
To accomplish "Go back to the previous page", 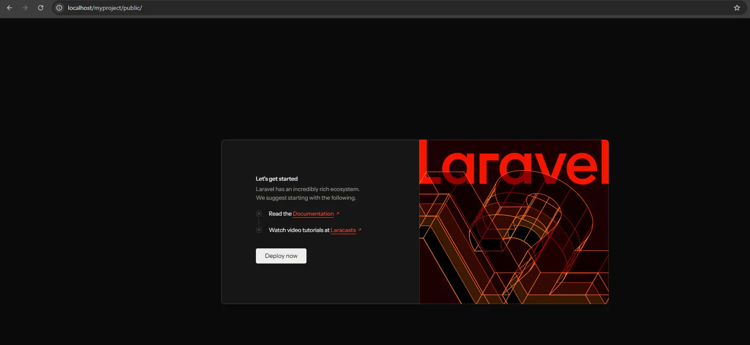I will pyautogui.click(x=10, y=8).
